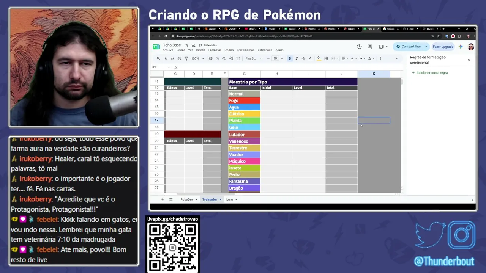
Task: Click Adicionar outra regra link
Action: pos(430,73)
